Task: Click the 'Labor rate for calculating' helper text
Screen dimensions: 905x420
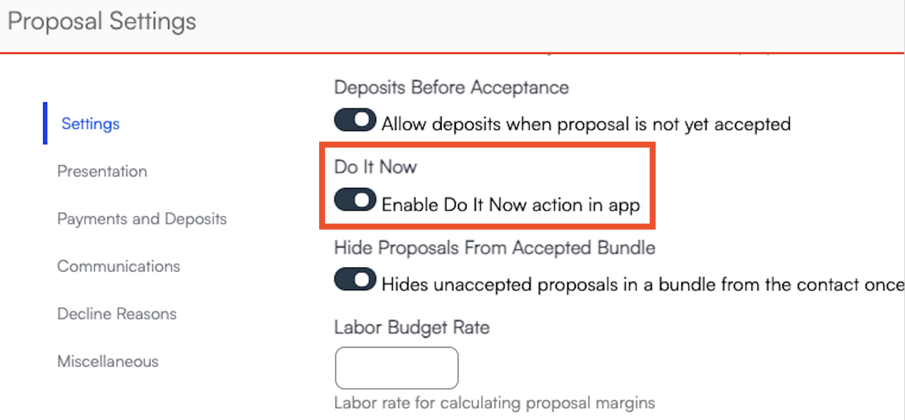Action: click(494, 403)
